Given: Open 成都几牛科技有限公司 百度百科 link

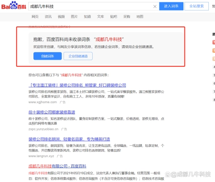Looking at the screenshot, I should 57,166.
